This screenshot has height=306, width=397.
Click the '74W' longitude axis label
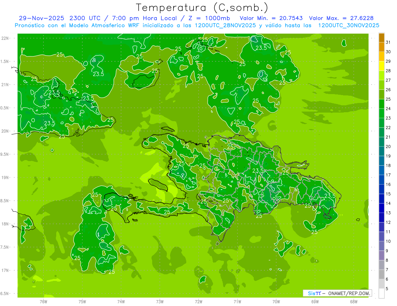pos(121,302)
